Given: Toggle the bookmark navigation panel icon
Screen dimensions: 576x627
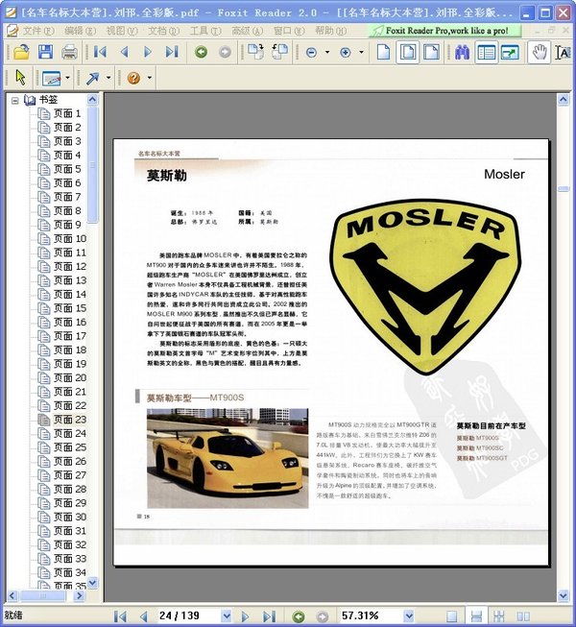Looking at the screenshot, I should (x=486, y=53).
